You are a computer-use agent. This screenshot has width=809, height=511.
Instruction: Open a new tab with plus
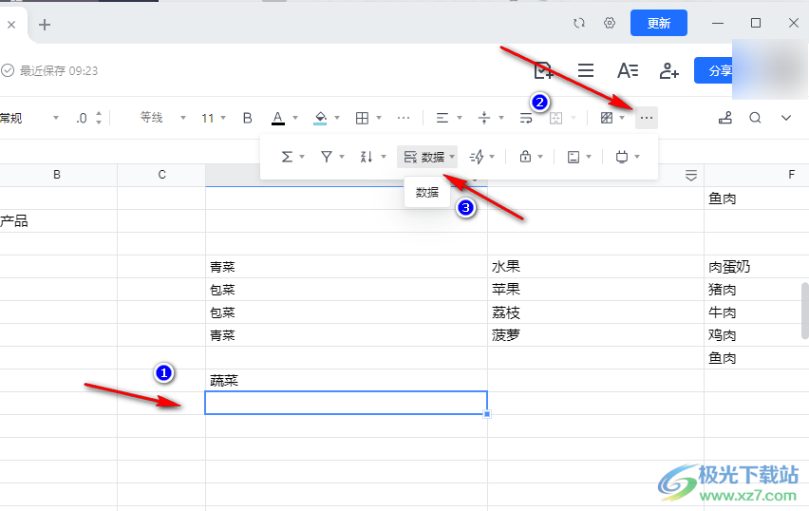[45, 25]
